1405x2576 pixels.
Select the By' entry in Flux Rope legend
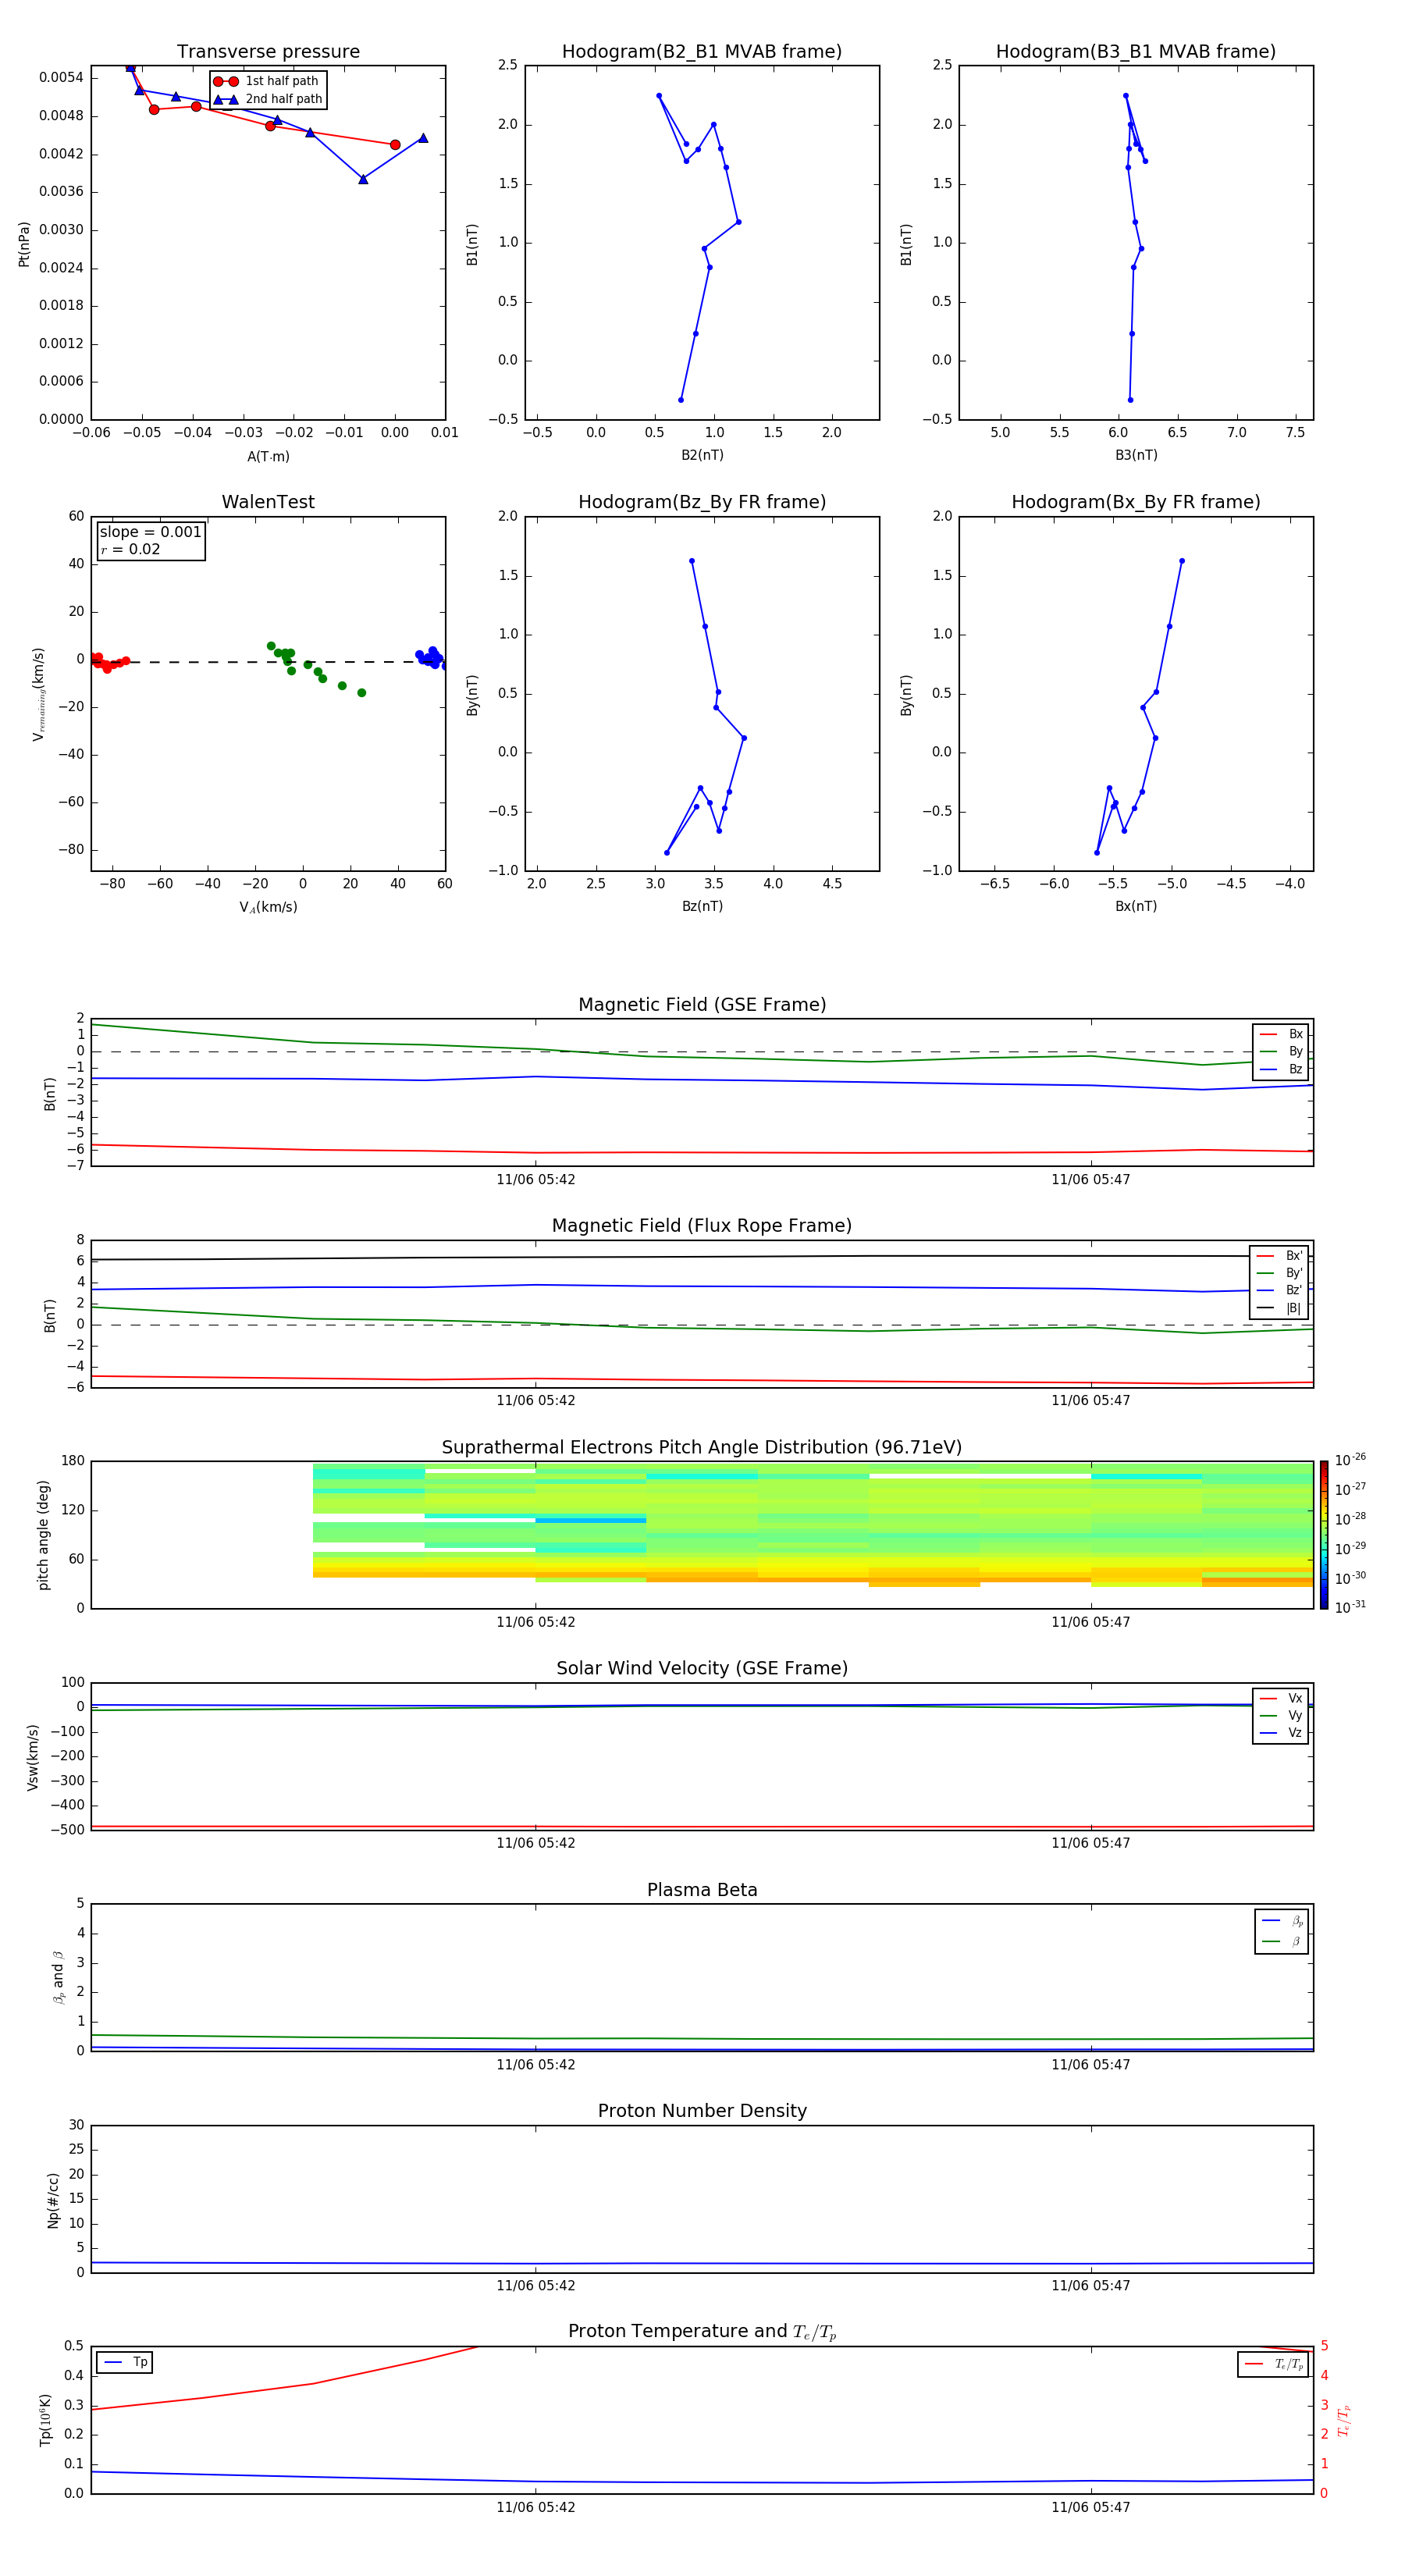(1279, 1273)
